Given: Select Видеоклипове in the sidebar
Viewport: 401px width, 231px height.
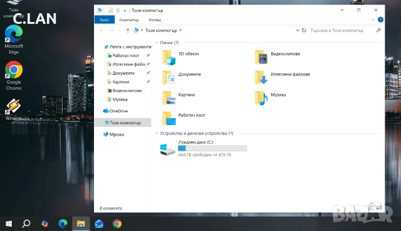Looking at the screenshot, I should tap(124, 90).
